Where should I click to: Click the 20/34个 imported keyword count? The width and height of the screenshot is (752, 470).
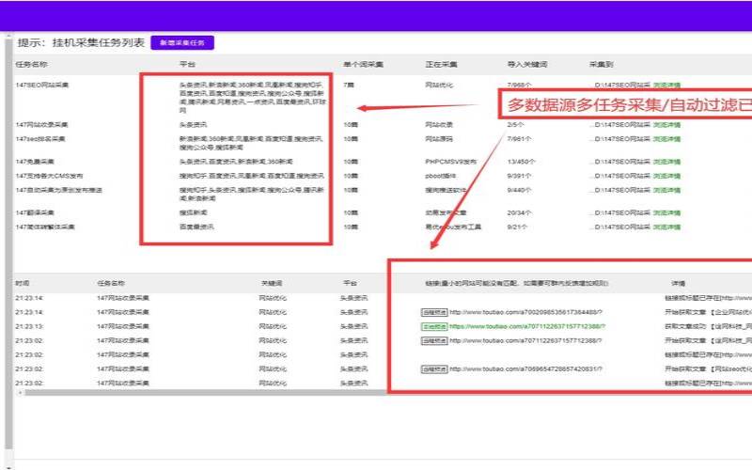[x=520, y=213]
